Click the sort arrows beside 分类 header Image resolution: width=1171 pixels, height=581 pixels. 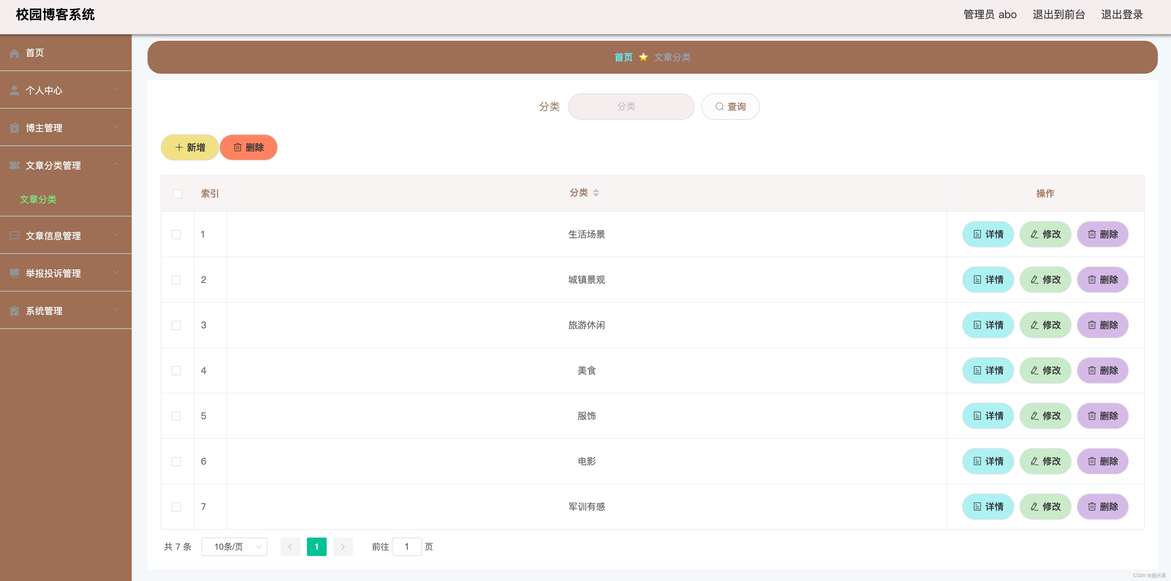(596, 192)
